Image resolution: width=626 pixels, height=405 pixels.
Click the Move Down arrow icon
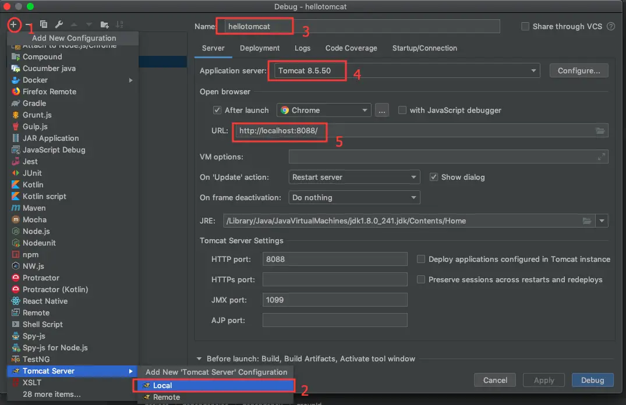(89, 25)
